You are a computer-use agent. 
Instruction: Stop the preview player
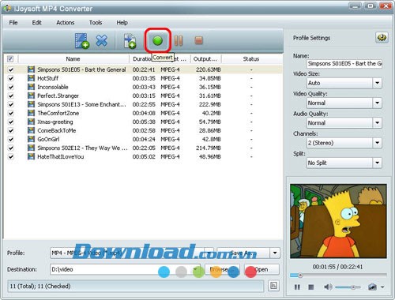click(311, 287)
